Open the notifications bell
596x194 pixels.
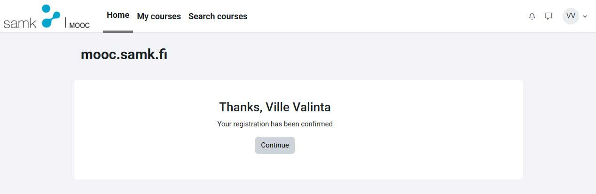pyautogui.click(x=532, y=16)
